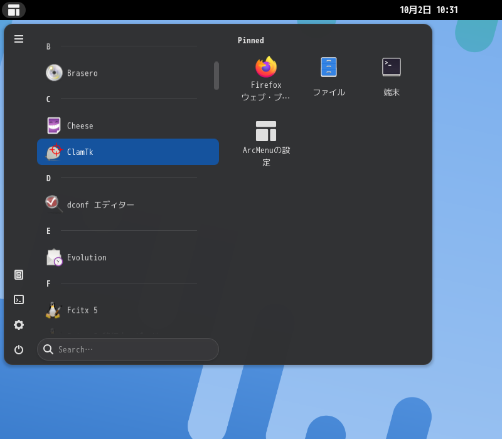Screen dimensions: 502x439
Task: Launch Evolution mail client
Action: 128,258
